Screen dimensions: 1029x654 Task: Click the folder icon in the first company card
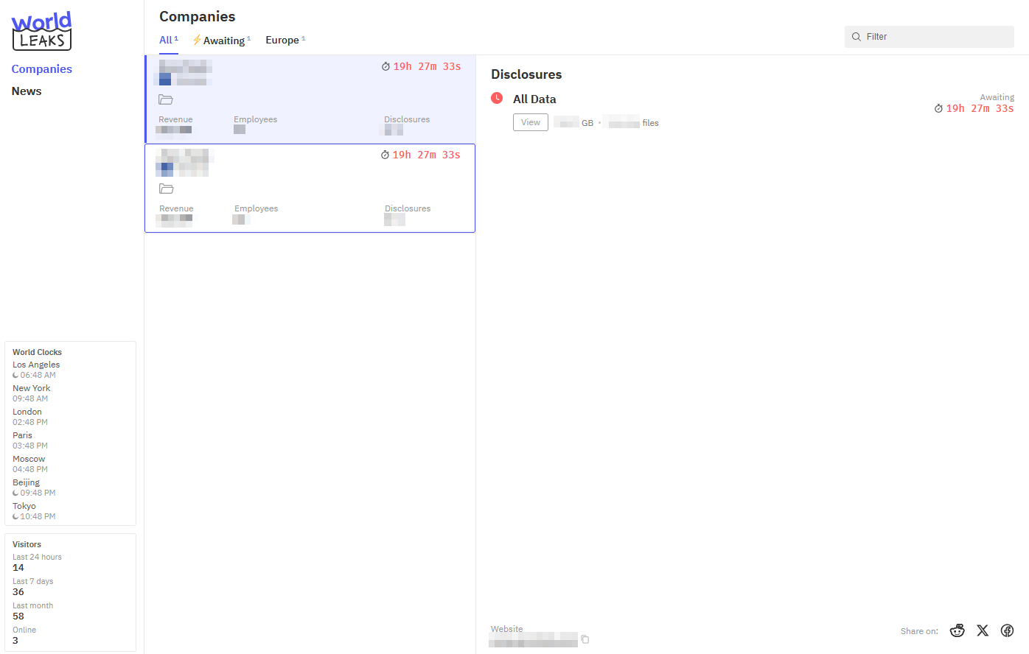tap(166, 100)
